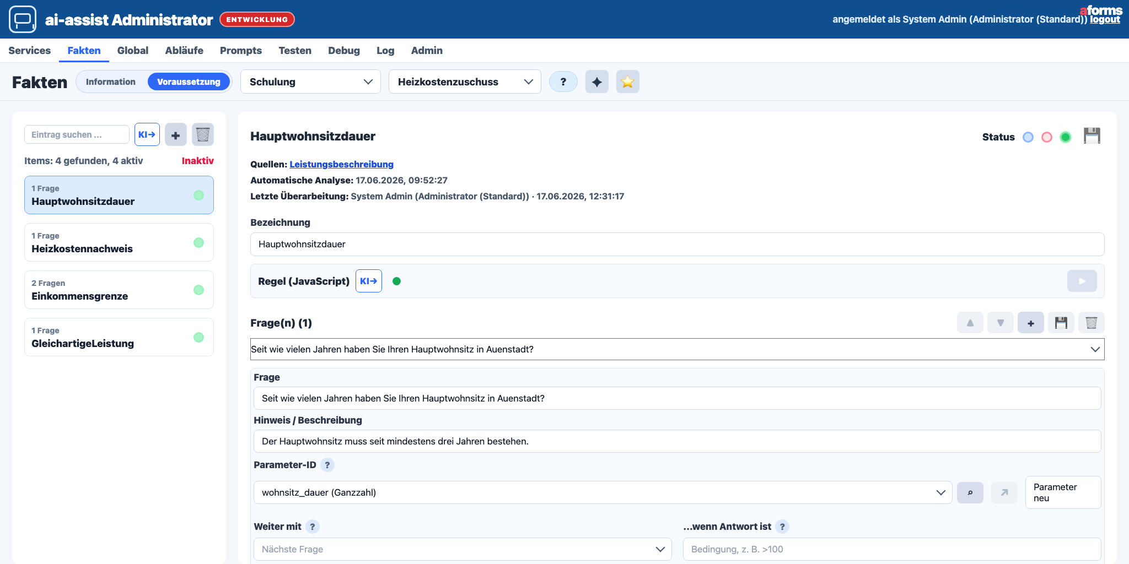Toggle status dot of Einkommensgrenze item
Viewport: 1129px width, 564px height.
point(199,290)
